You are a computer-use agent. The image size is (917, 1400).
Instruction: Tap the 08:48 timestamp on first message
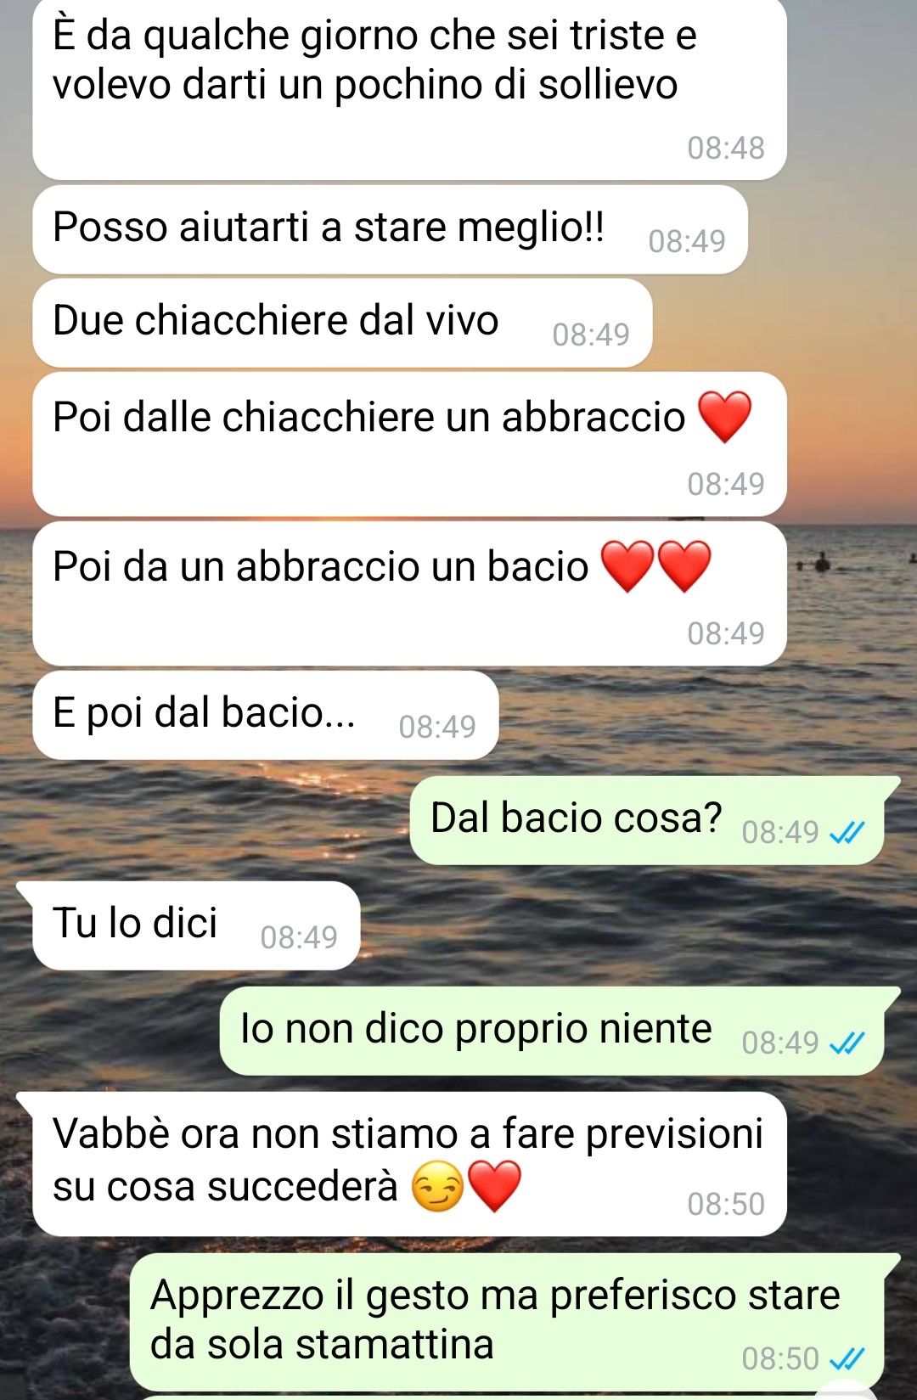point(726,148)
